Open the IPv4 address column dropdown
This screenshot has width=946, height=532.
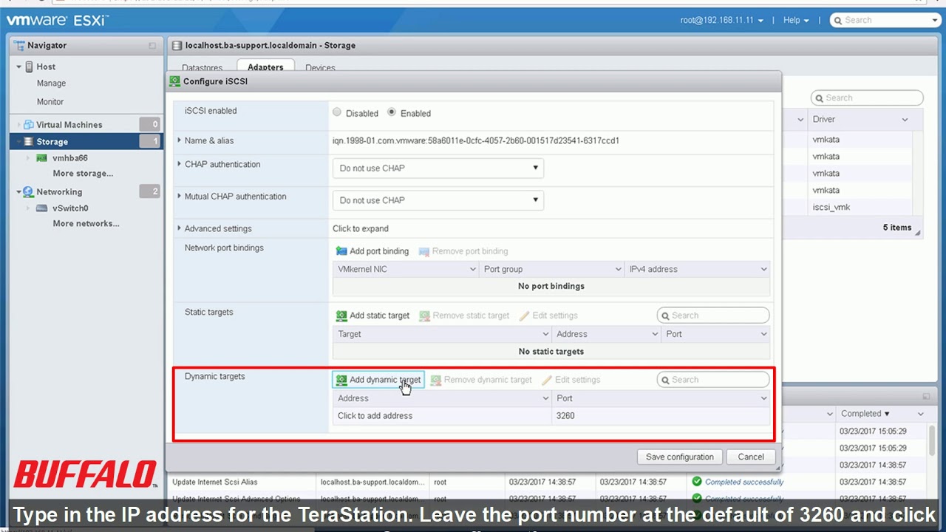pyautogui.click(x=763, y=270)
